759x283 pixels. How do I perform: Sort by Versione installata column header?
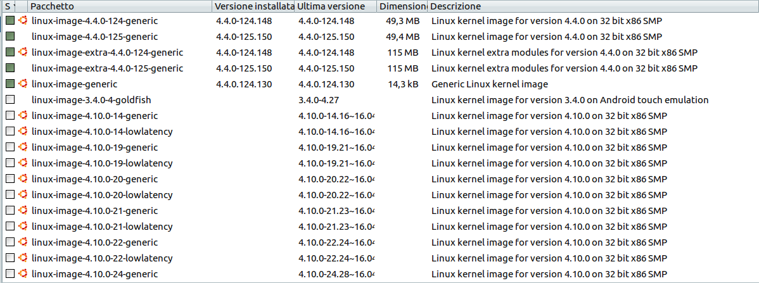[253, 6]
